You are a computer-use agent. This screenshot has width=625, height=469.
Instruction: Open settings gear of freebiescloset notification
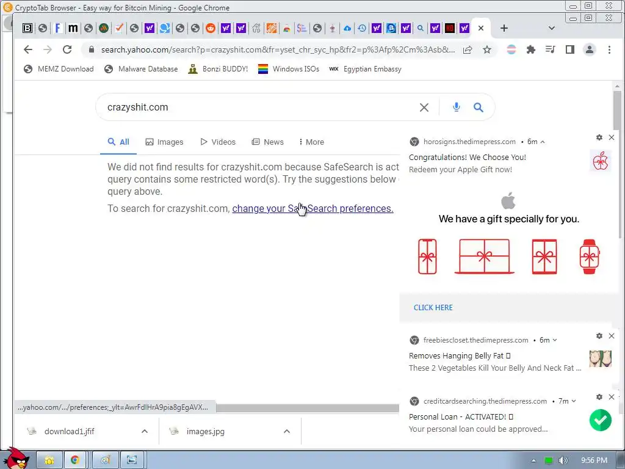[x=599, y=336]
